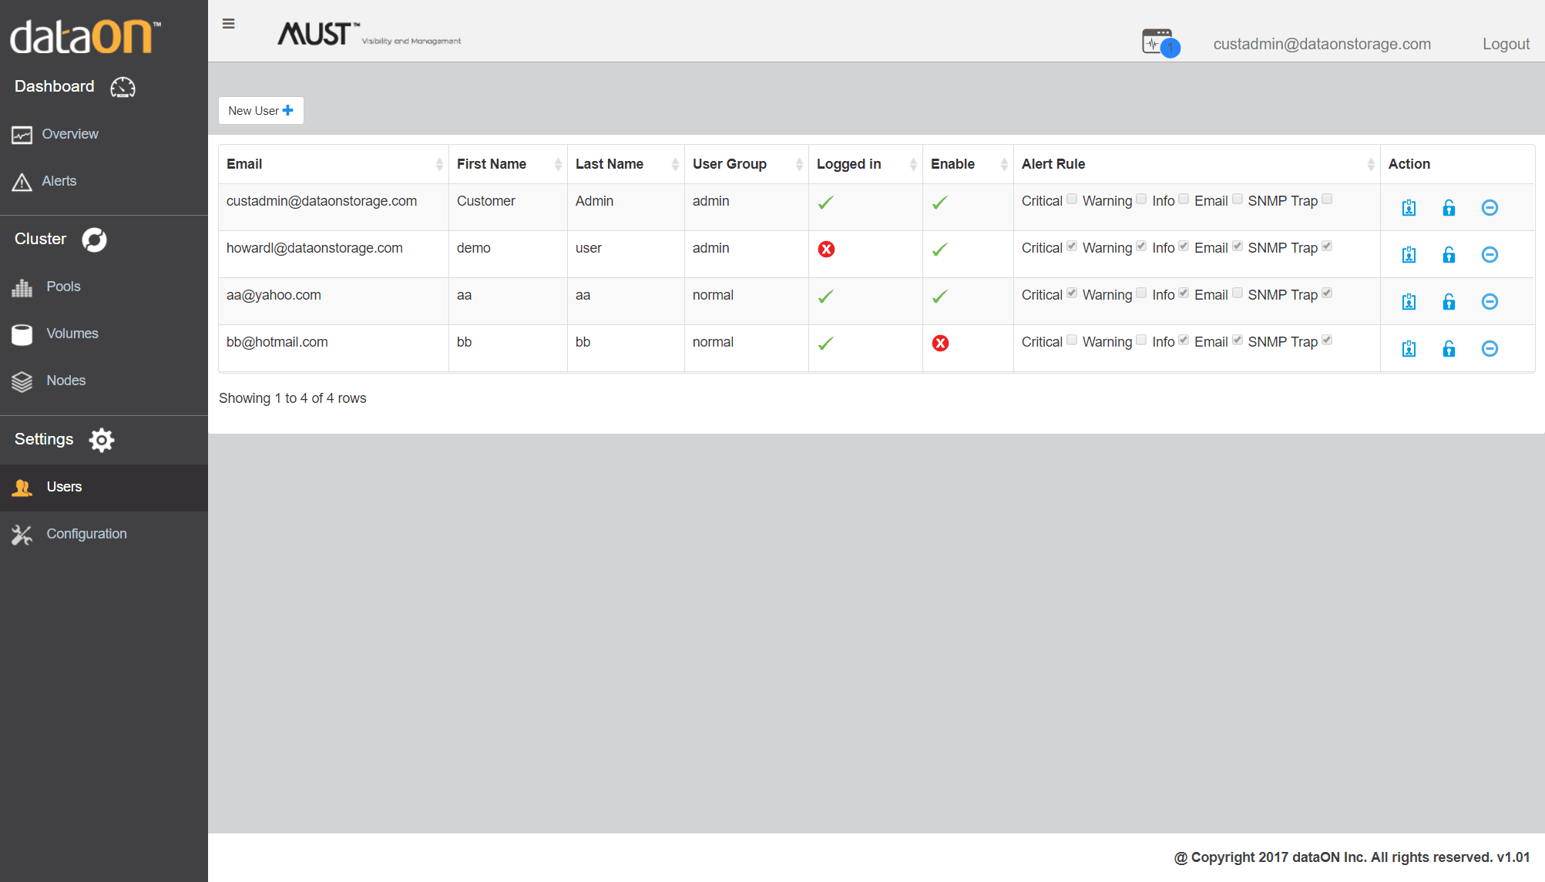Click the Cluster refresh icon
This screenshot has height=882, width=1545.
point(94,240)
